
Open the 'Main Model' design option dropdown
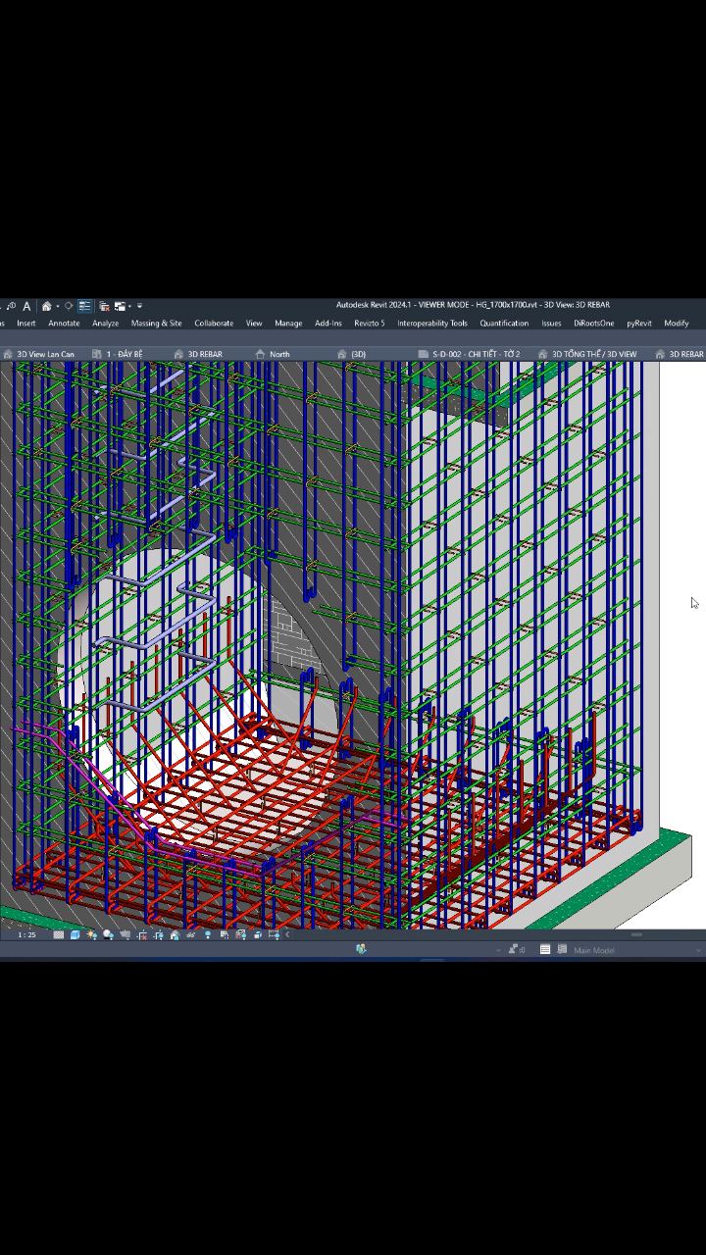[x=637, y=950]
